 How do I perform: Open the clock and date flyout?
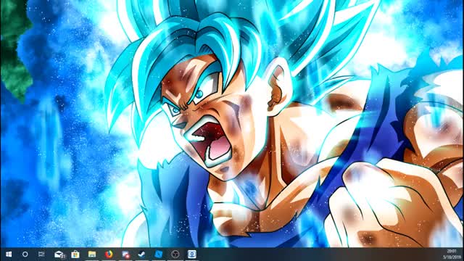click(452, 254)
